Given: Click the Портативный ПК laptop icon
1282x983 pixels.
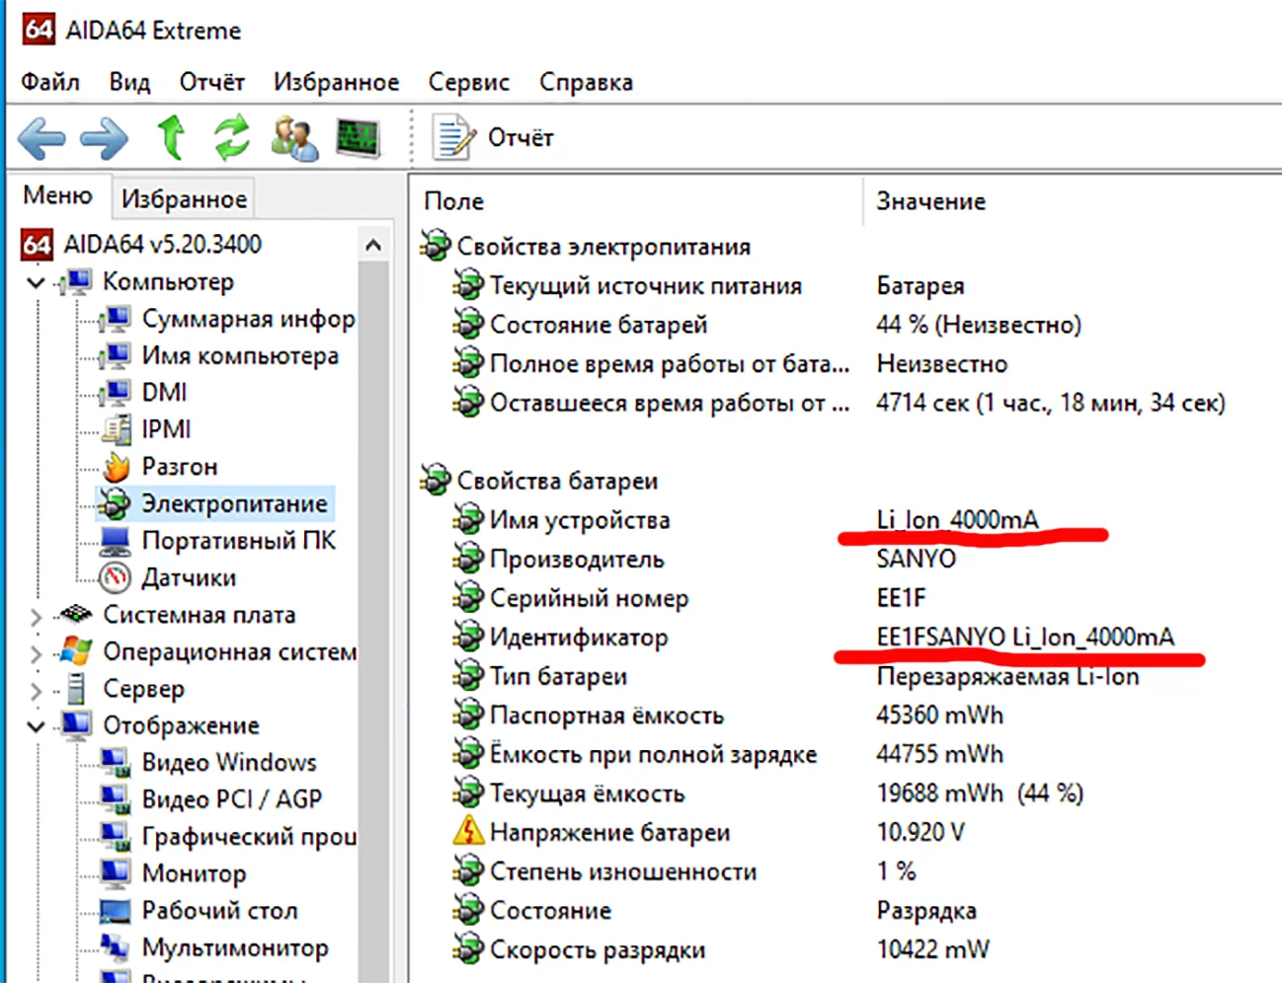Looking at the screenshot, I should (x=116, y=541).
